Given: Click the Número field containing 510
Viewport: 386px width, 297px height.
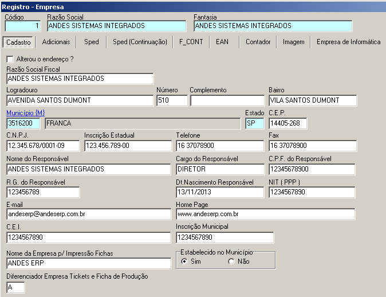Looking at the screenshot, I should point(172,100).
